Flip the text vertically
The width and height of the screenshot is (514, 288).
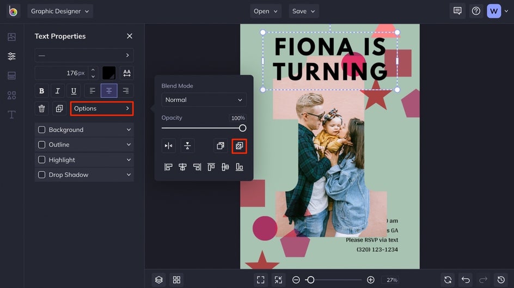(x=187, y=146)
